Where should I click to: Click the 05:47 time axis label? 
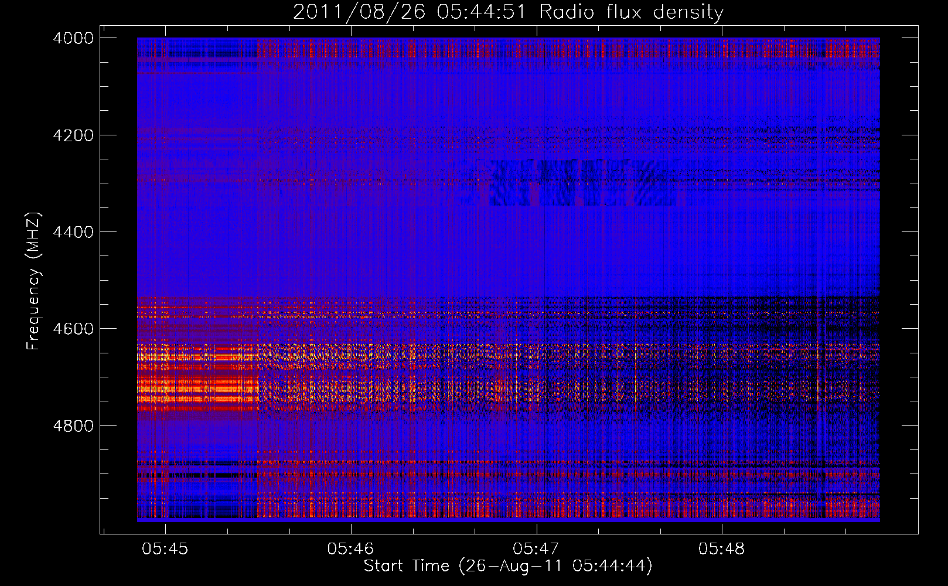pos(536,549)
